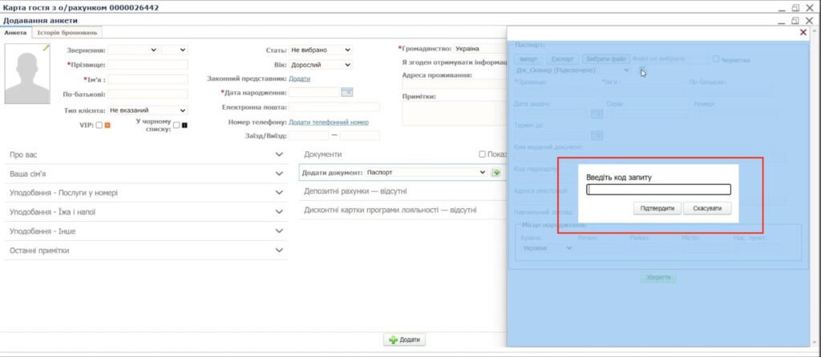Click the orange VIP star icon
This screenshot has width=821, height=357.
(x=107, y=125)
